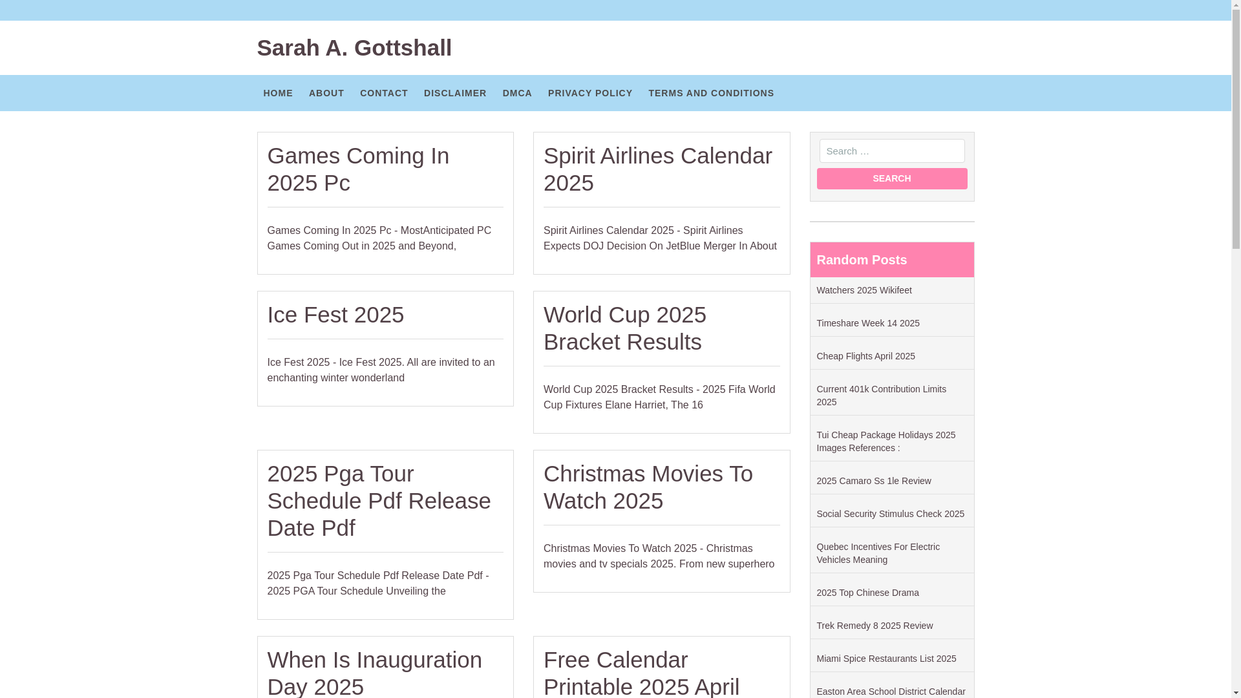Open Tui Cheap Package Holidays 2025 link
The height and width of the screenshot is (698, 1241).
[886, 441]
